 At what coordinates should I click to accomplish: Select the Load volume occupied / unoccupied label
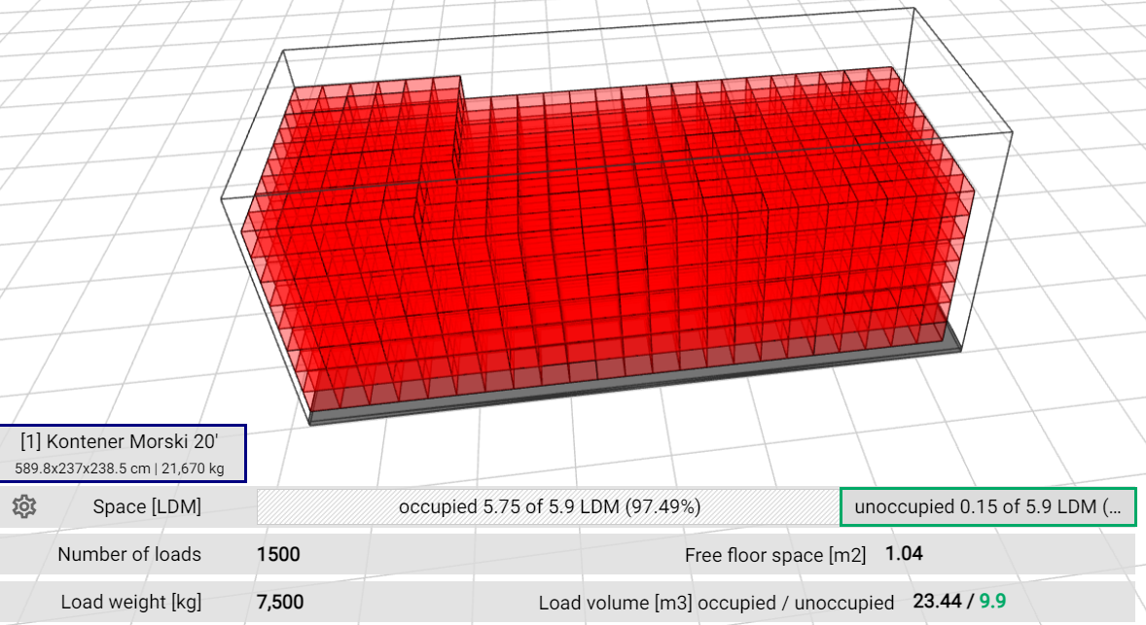[x=716, y=603]
